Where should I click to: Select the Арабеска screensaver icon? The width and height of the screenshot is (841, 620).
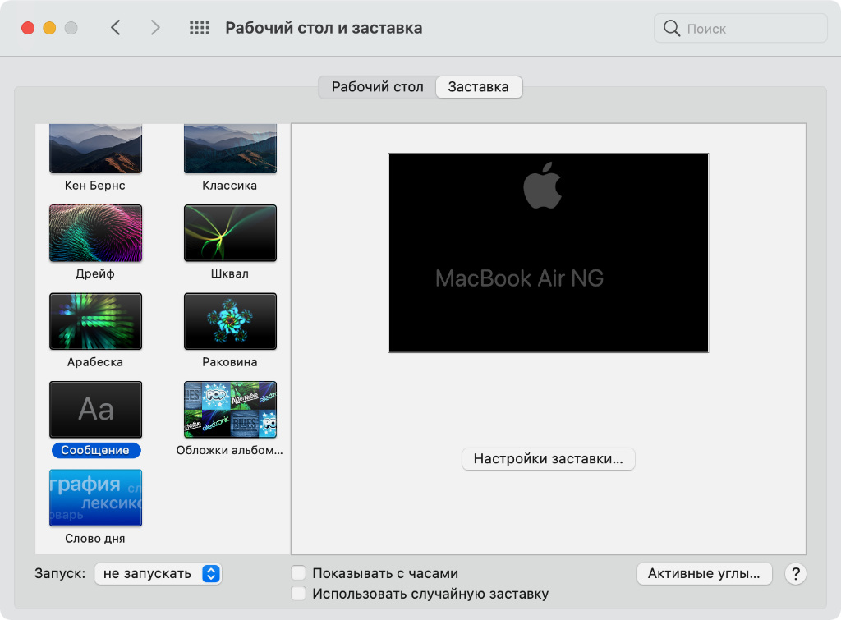pos(95,321)
